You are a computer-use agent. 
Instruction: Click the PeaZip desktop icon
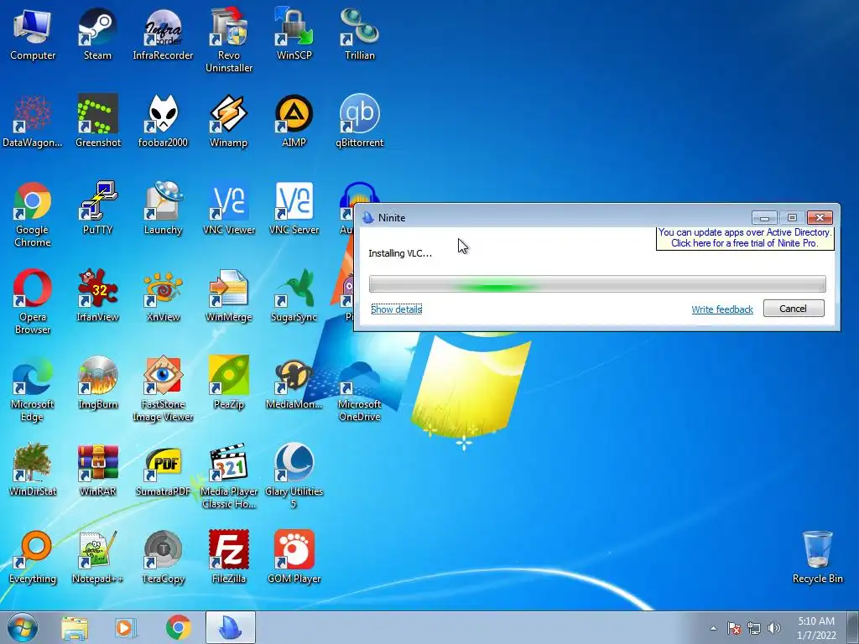pyautogui.click(x=228, y=382)
